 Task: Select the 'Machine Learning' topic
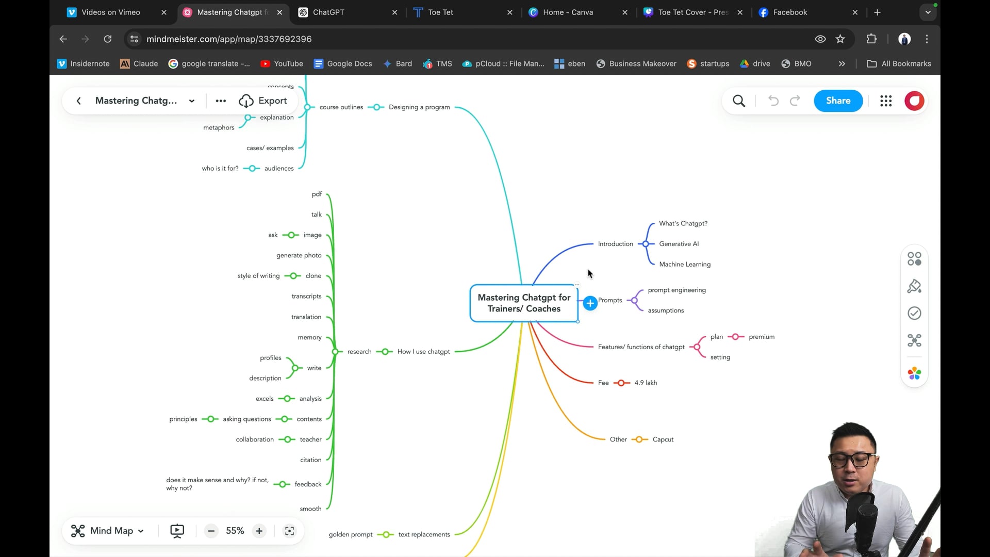[x=685, y=265]
